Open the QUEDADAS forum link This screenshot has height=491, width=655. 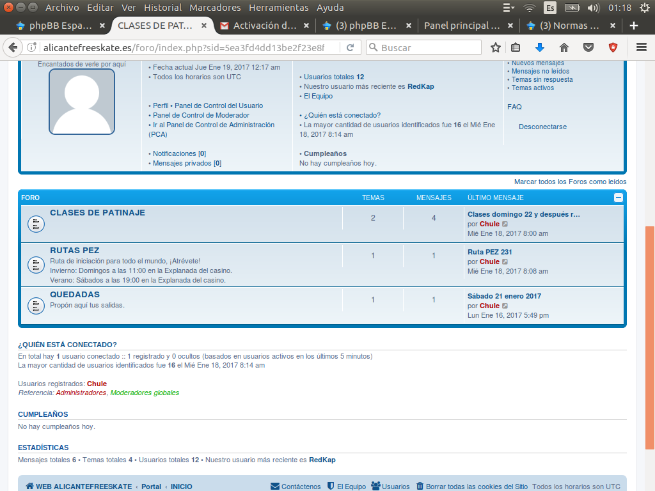point(75,295)
